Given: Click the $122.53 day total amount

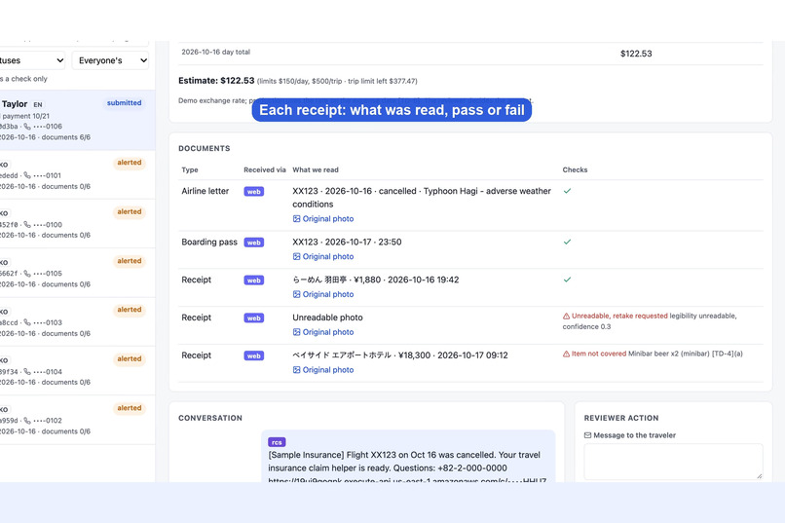Looking at the screenshot, I should [x=636, y=54].
